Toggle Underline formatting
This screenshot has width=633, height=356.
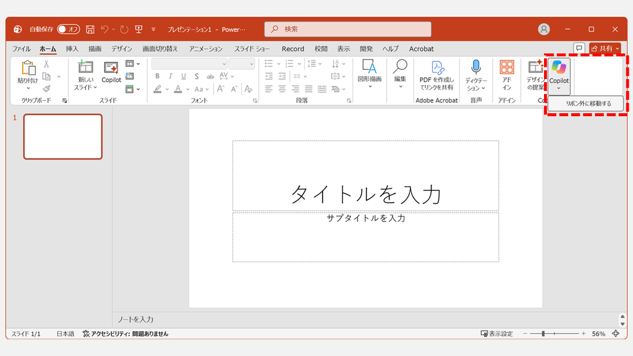pos(184,76)
